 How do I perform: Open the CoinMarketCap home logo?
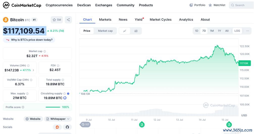click(22, 5)
